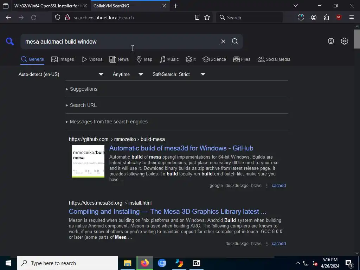The image size is (360, 270).
Task: Open Anytime time range dropdown
Action: 128,75
